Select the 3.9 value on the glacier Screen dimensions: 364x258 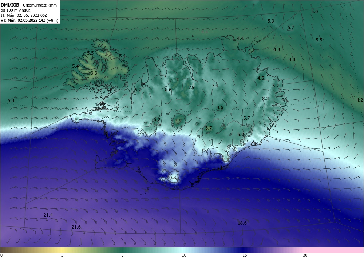[178, 121]
